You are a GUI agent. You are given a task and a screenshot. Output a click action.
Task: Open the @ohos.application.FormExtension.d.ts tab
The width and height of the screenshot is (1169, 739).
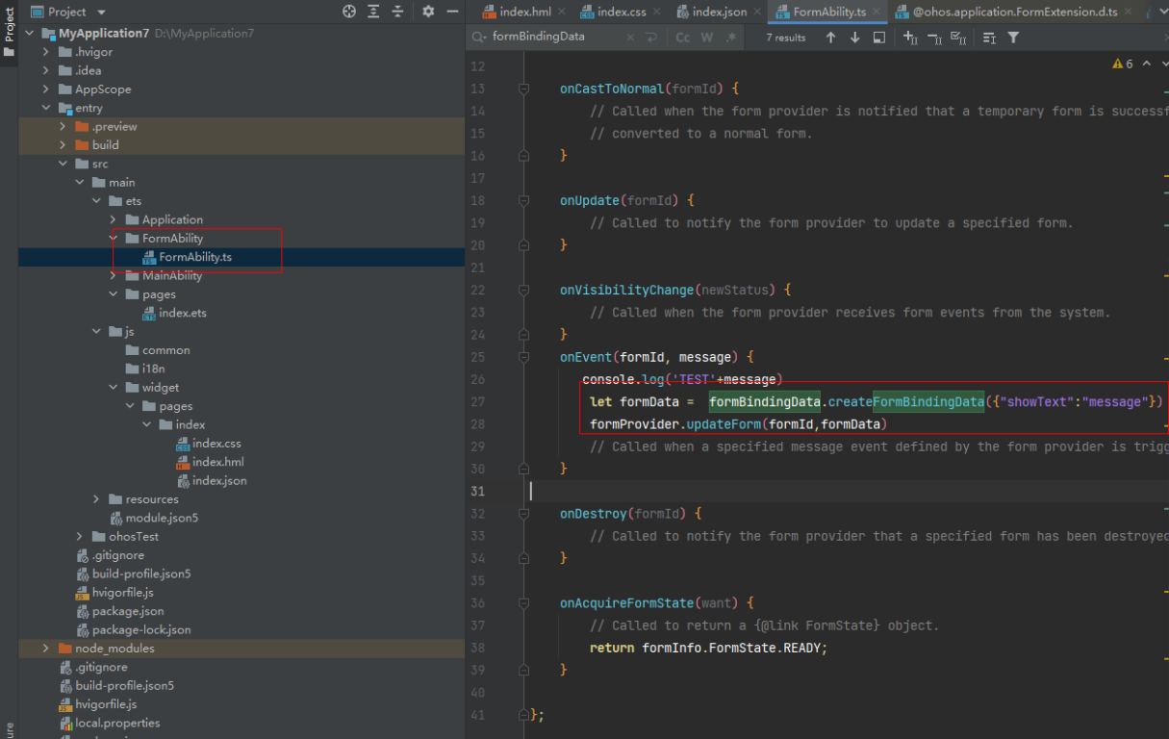tap(1014, 12)
